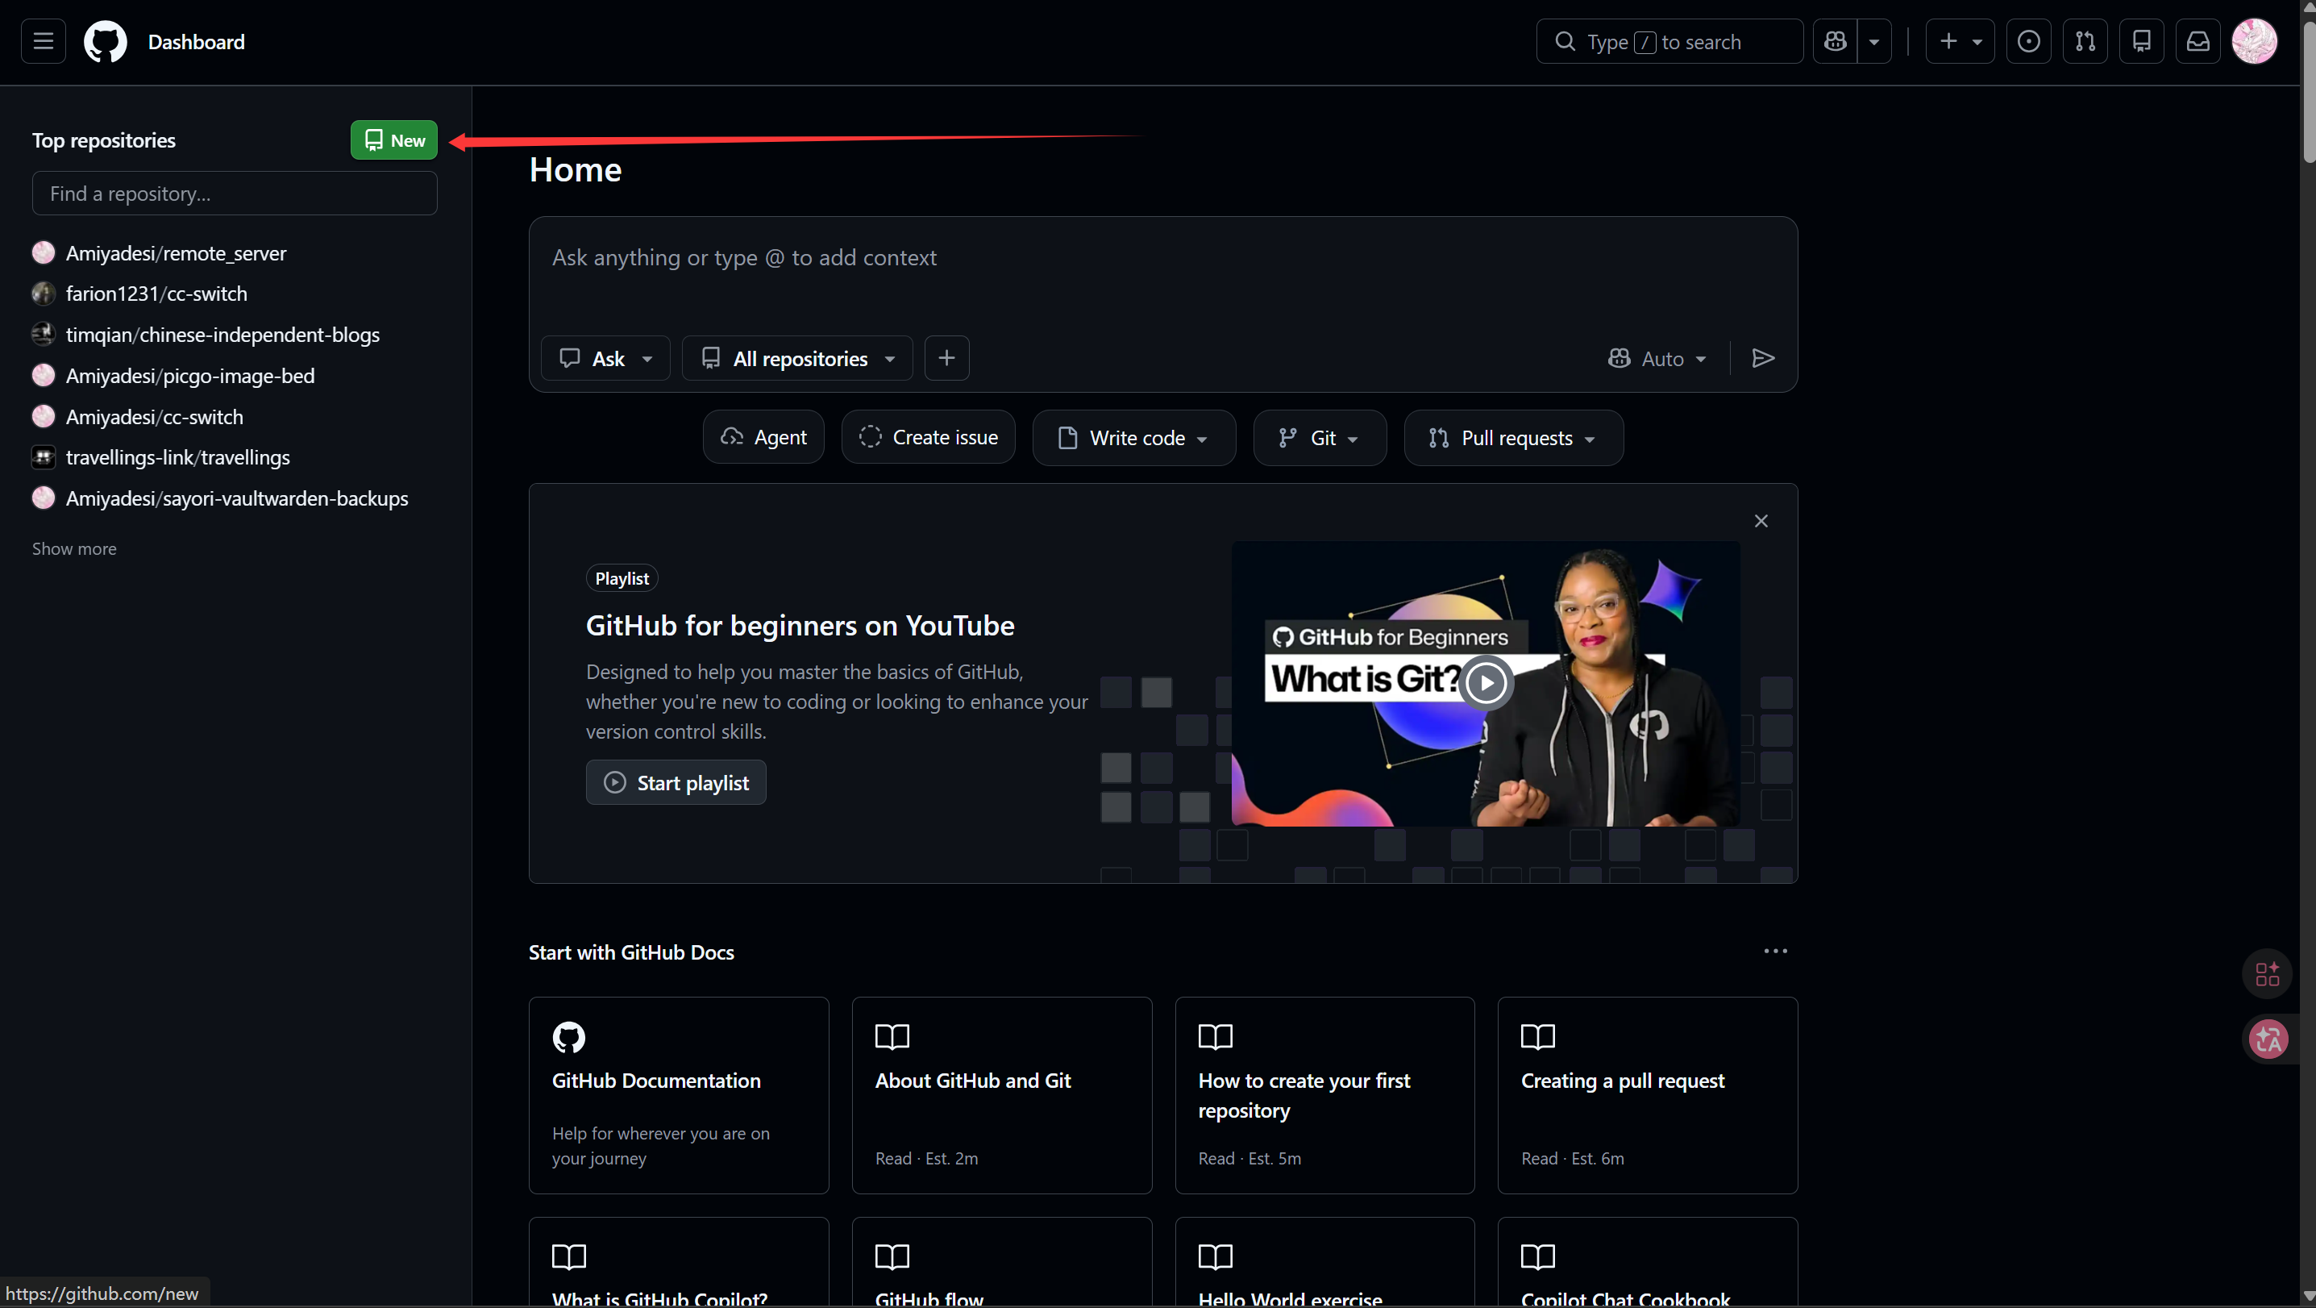
Task: Click the GitHub Octocat logo
Action: click(x=105, y=41)
